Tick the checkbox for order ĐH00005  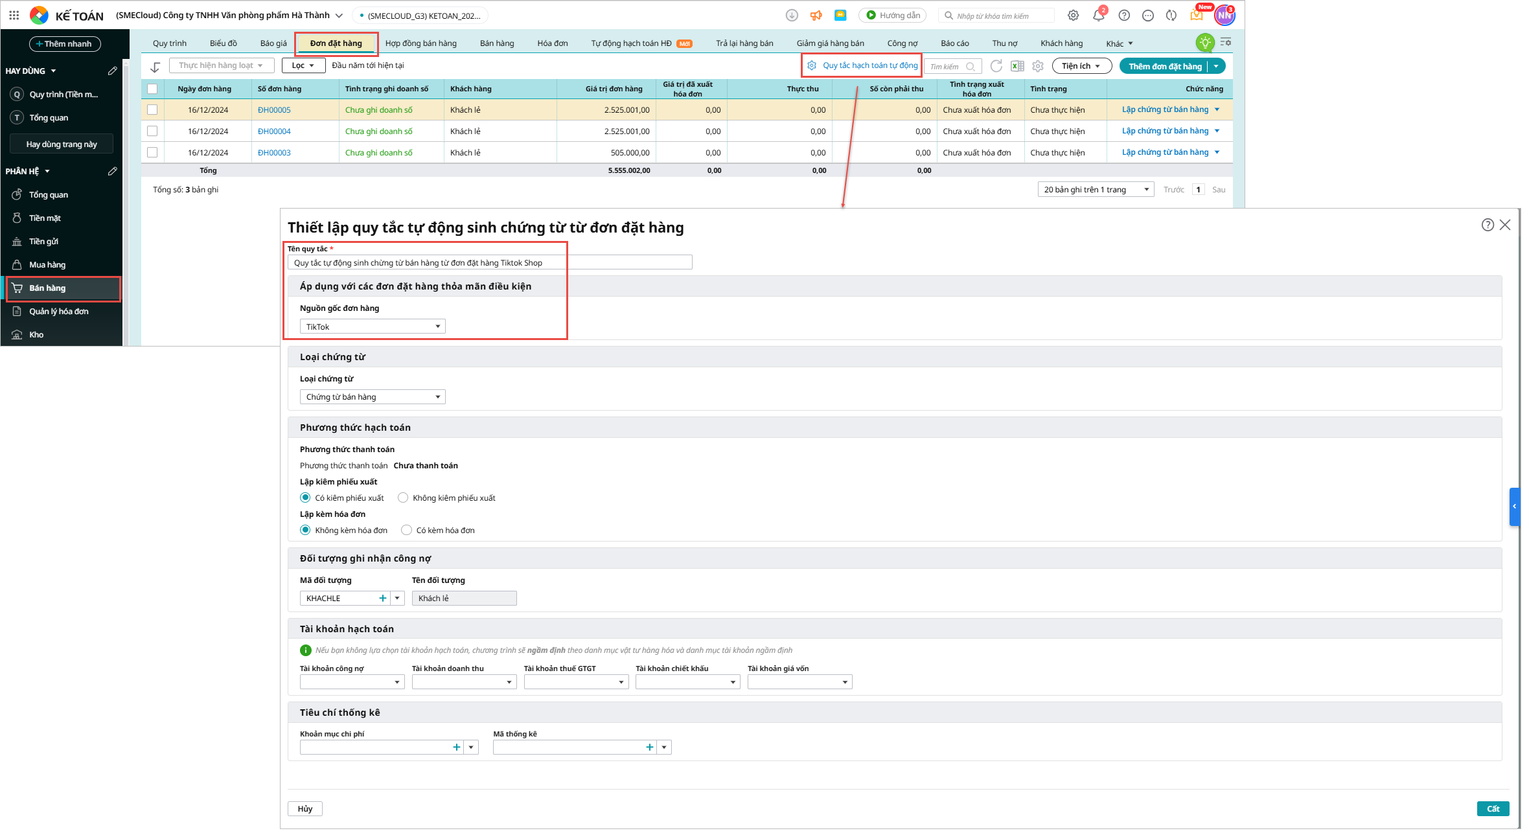click(152, 110)
